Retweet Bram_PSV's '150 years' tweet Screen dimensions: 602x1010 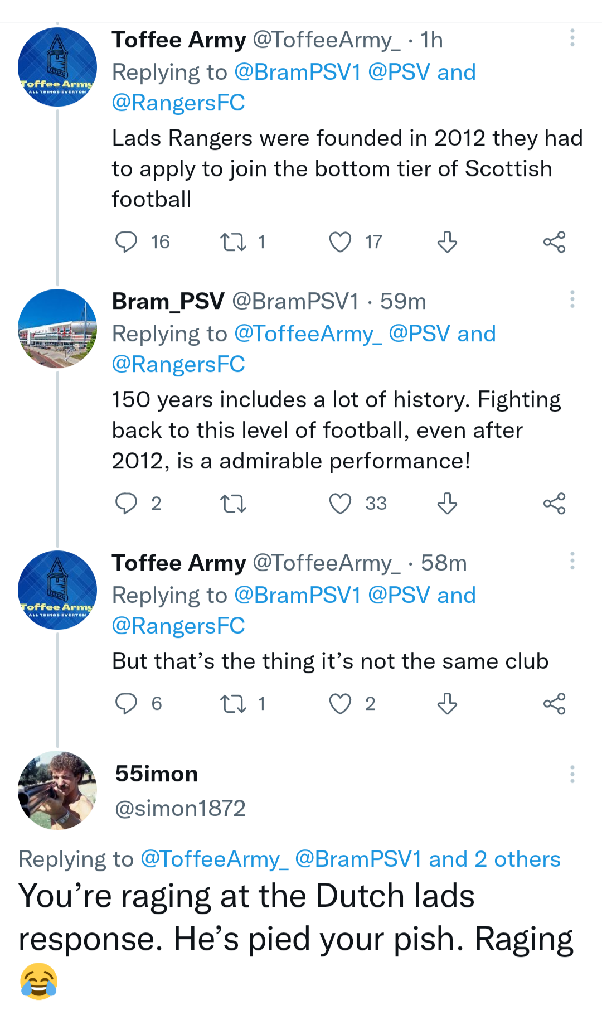tap(233, 504)
